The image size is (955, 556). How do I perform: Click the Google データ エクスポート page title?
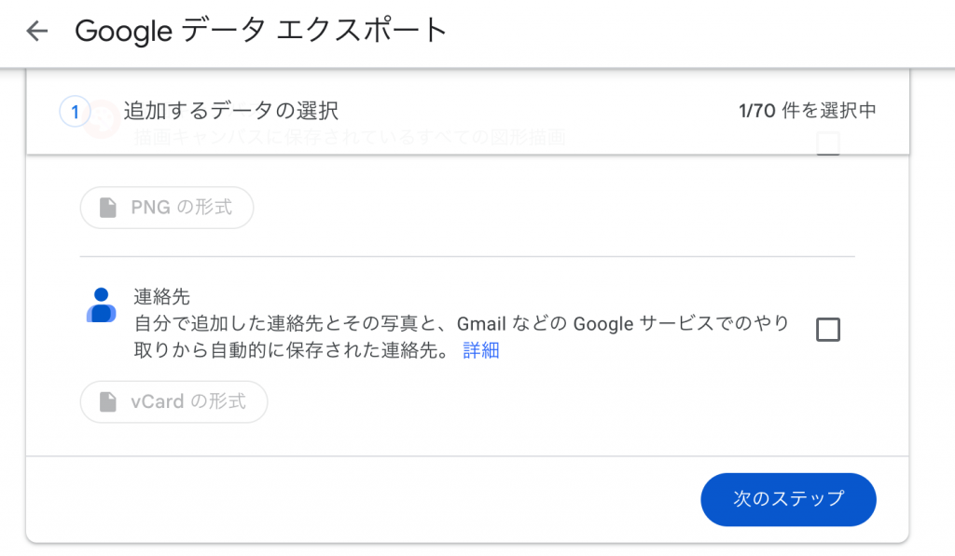click(x=261, y=31)
